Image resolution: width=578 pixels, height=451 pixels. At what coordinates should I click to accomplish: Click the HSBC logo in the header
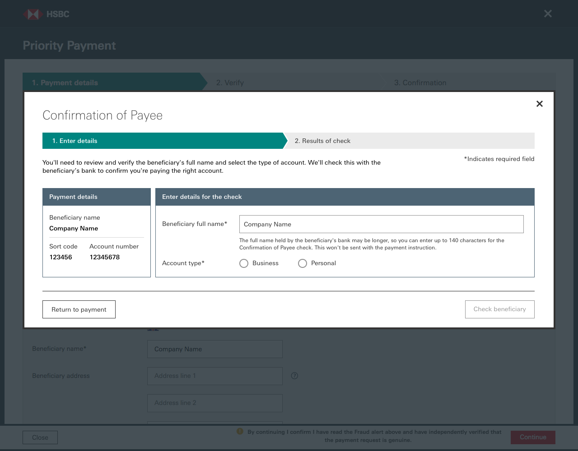(x=46, y=14)
